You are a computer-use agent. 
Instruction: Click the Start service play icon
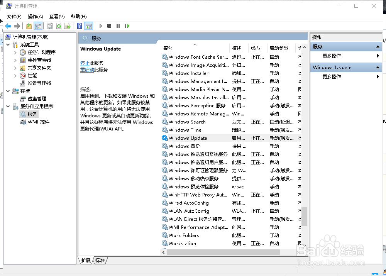101,26
